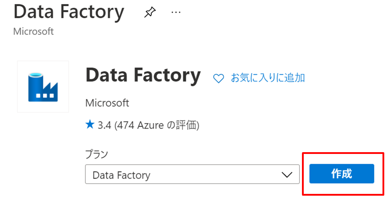Click the word Azure in the rating
389x201 pixels.
click(x=150, y=126)
